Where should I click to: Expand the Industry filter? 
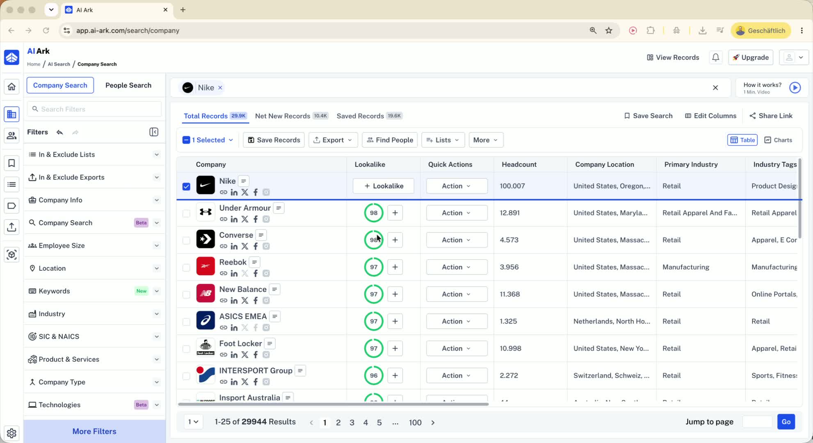pos(94,314)
